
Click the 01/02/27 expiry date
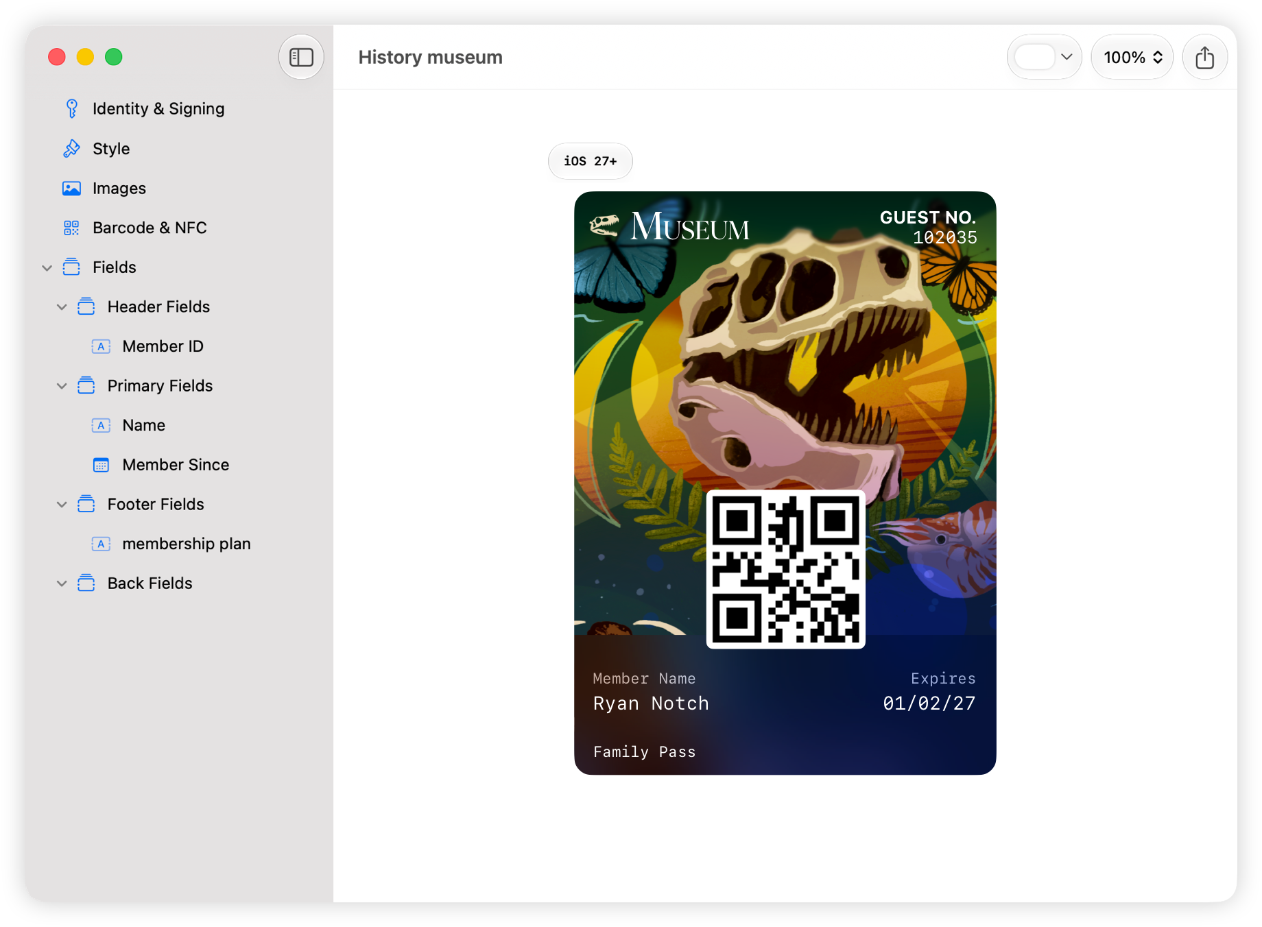click(x=929, y=703)
